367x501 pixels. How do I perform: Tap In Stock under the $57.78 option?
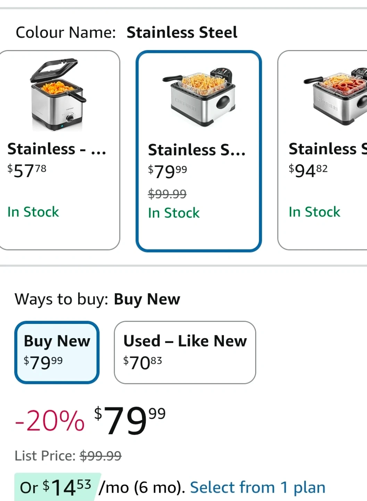point(33,212)
